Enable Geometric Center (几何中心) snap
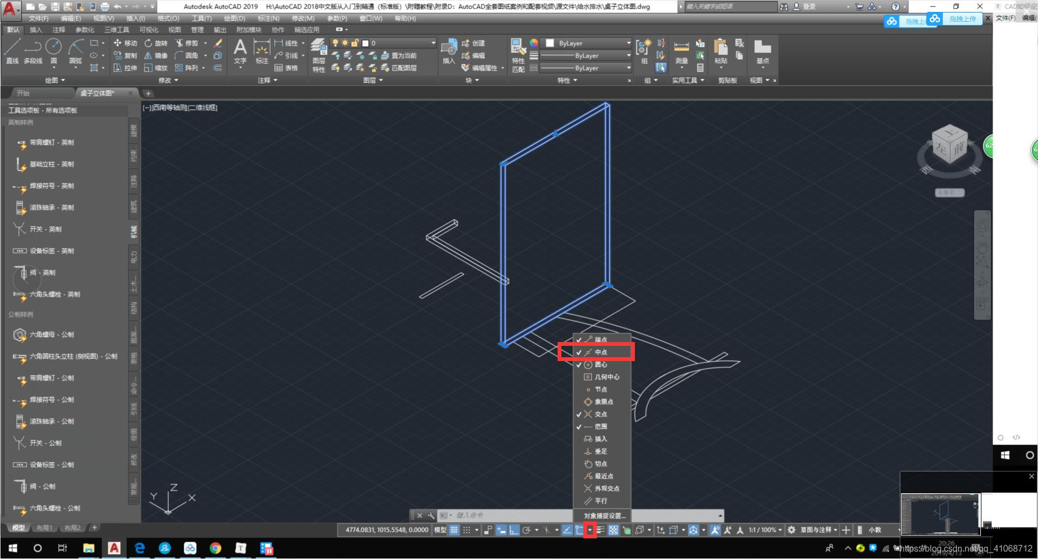Image resolution: width=1038 pixels, height=559 pixels. click(602, 377)
